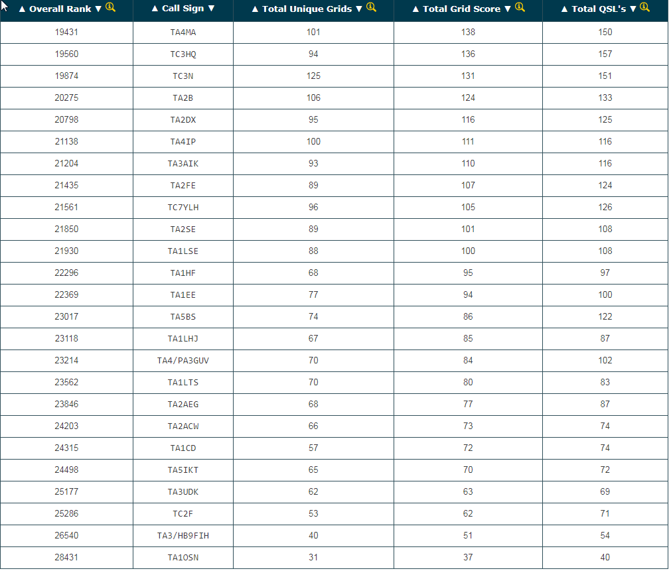Click QSL total 40 for TA1OSN
The image size is (669, 571).
[x=605, y=557]
